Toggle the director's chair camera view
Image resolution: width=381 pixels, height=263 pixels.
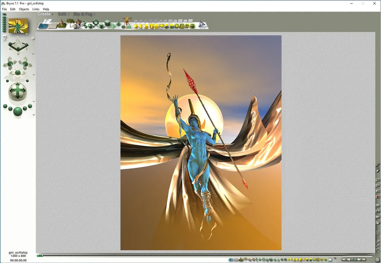[x=4, y=38]
